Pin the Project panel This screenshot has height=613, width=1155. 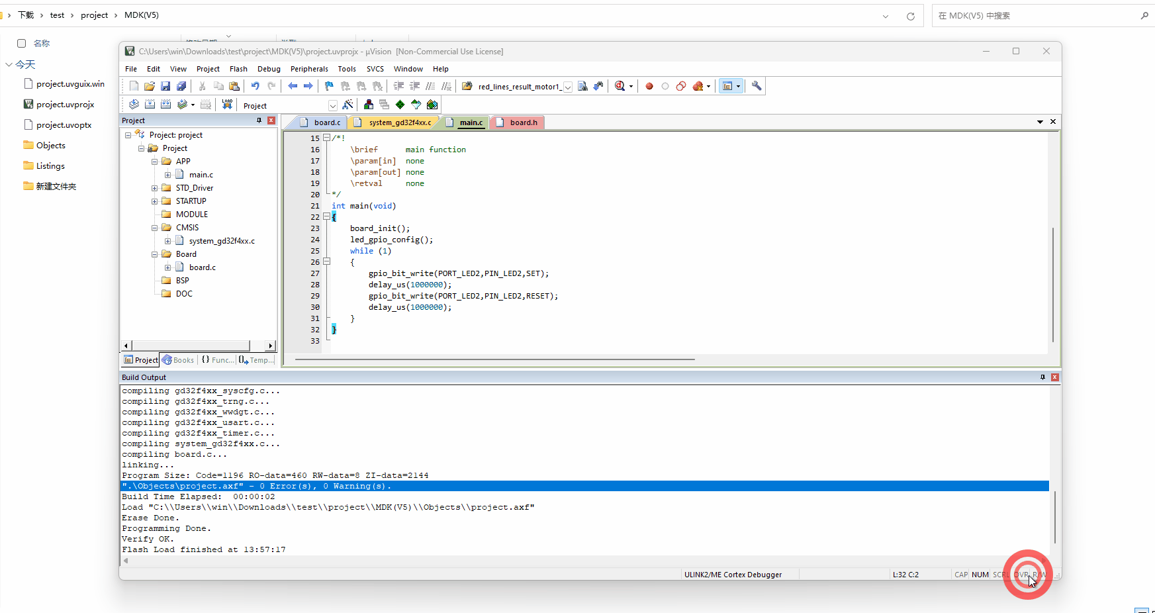tap(259, 120)
